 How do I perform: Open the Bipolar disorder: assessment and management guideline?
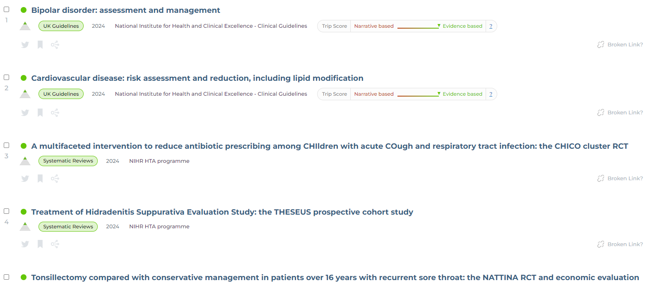point(125,10)
